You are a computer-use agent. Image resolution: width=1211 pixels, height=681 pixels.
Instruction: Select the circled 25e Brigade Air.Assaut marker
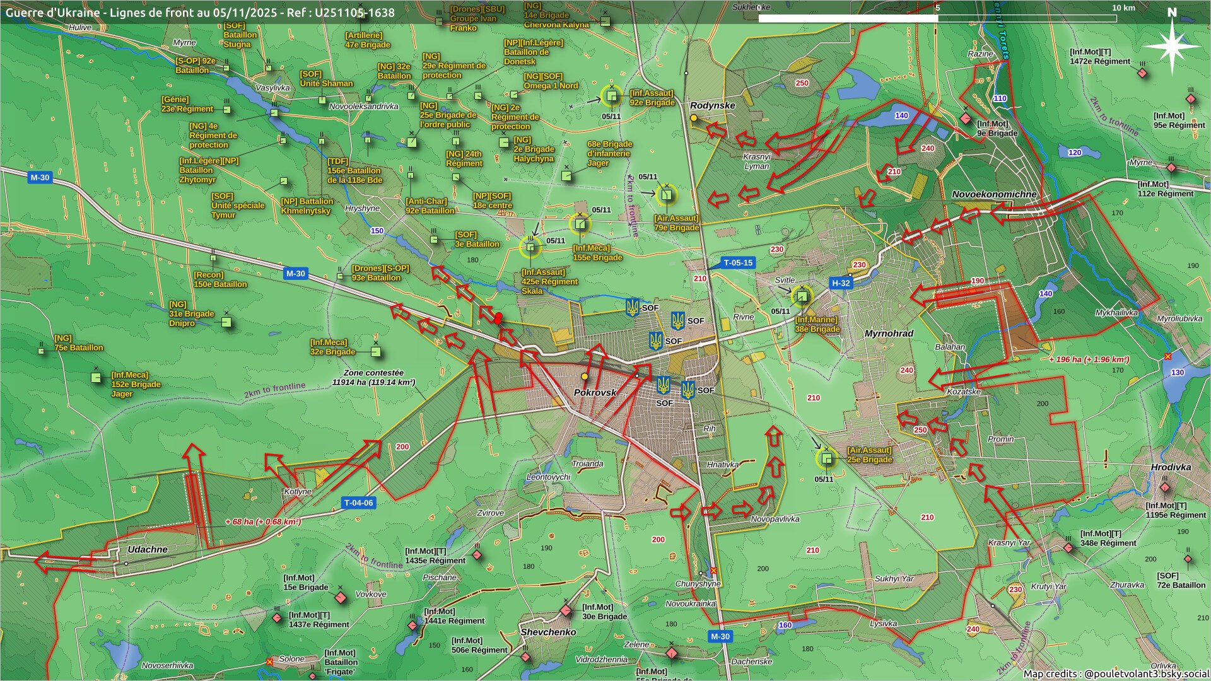coord(826,458)
